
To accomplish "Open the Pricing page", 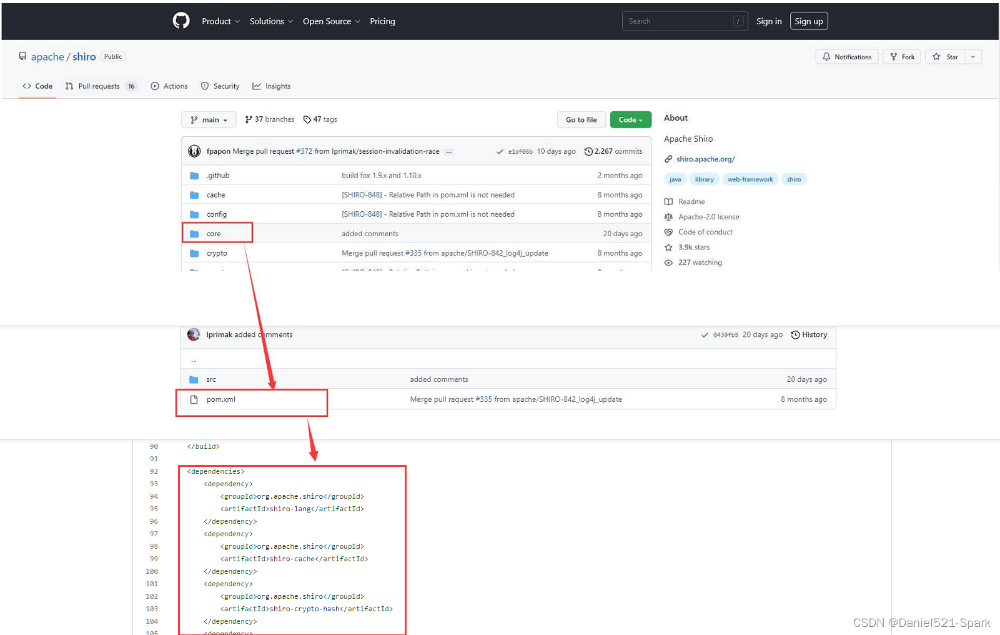I will pyautogui.click(x=382, y=21).
